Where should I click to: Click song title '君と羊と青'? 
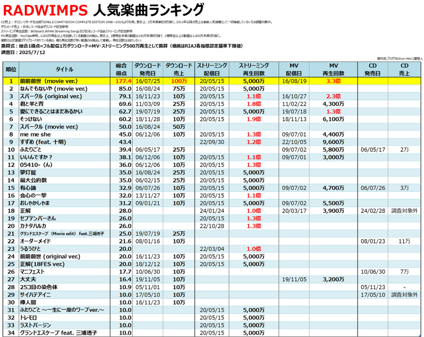point(32,104)
